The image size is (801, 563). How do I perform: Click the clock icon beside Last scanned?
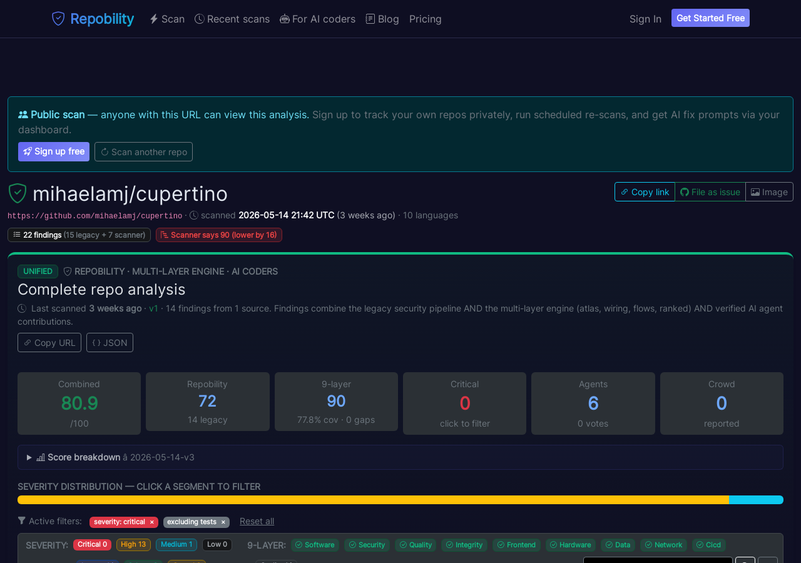(22, 308)
